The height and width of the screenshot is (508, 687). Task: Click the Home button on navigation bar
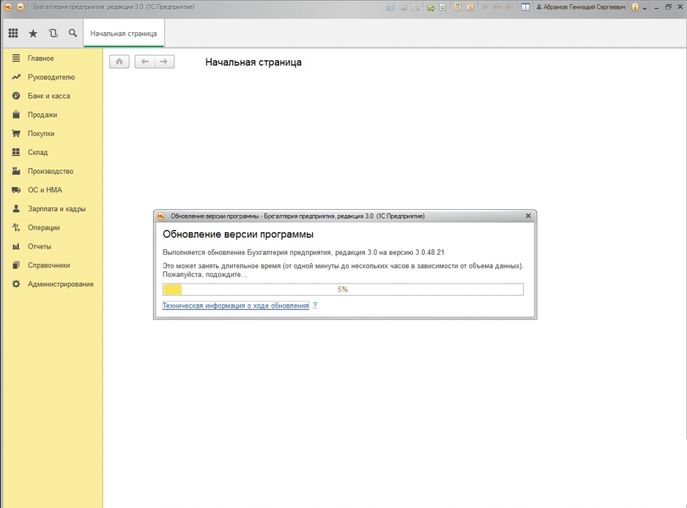[x=119, y=62]
